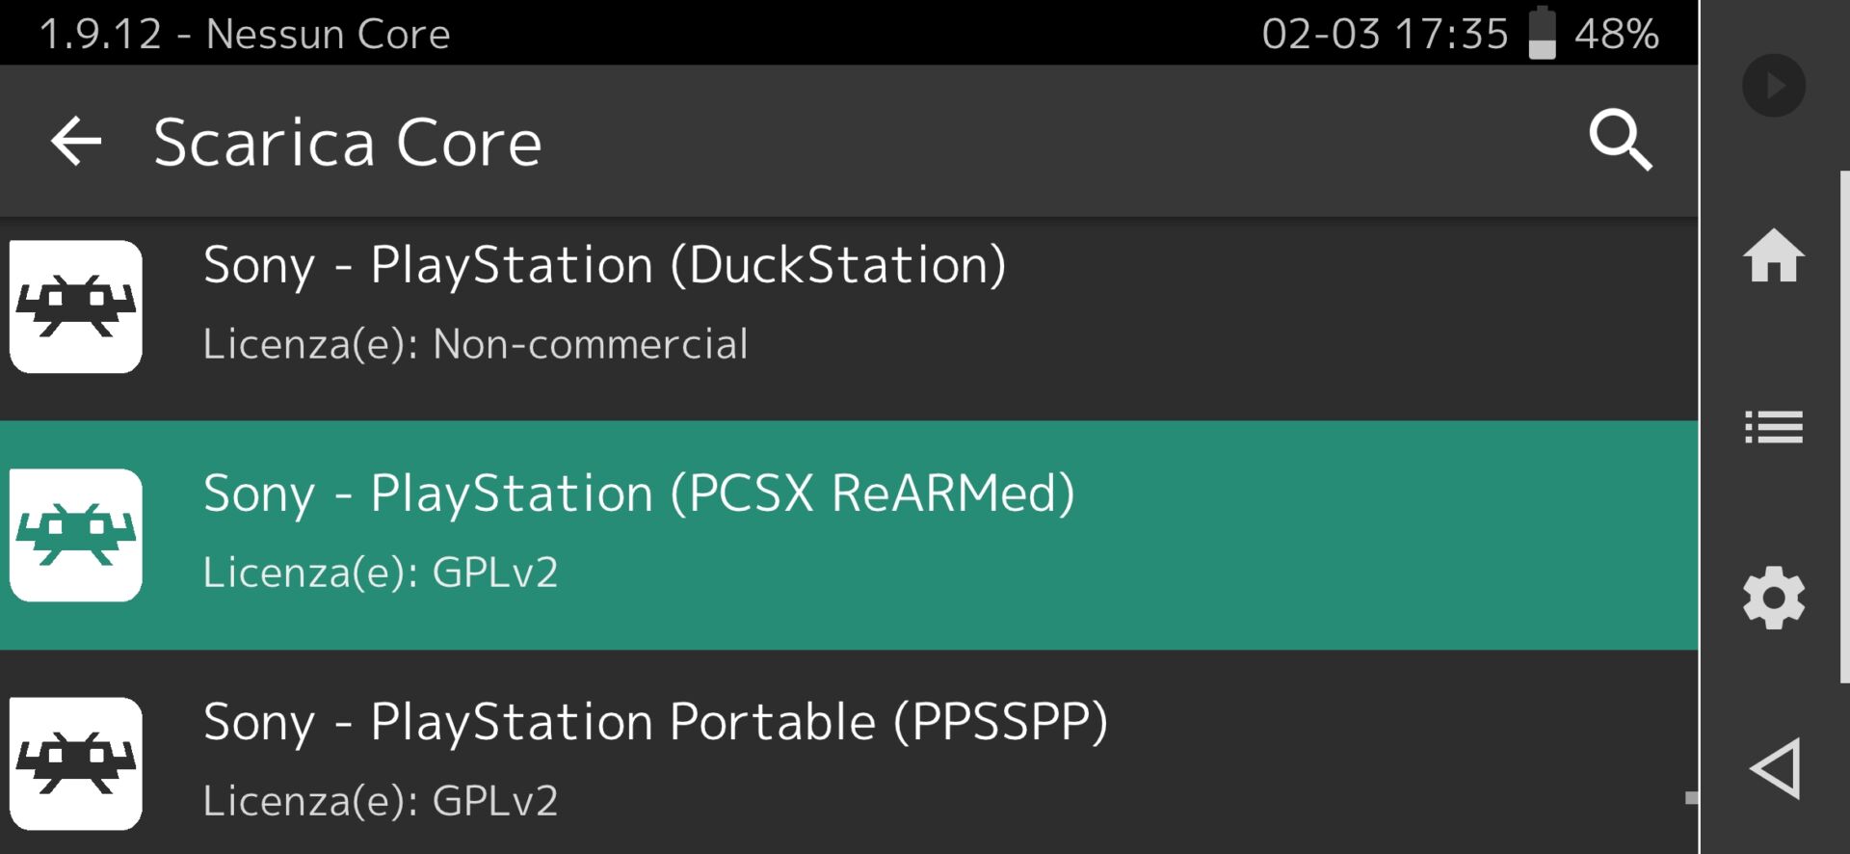Click Licenza(e): Non-commercial sublabel
Screen dimensions: 1850x854
pyautogui.click(x=475, y=344)
